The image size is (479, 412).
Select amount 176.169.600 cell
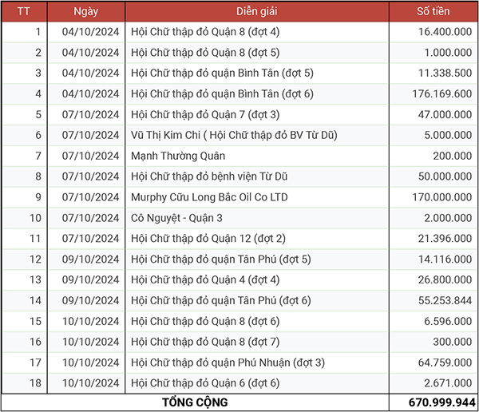(433, 94)
